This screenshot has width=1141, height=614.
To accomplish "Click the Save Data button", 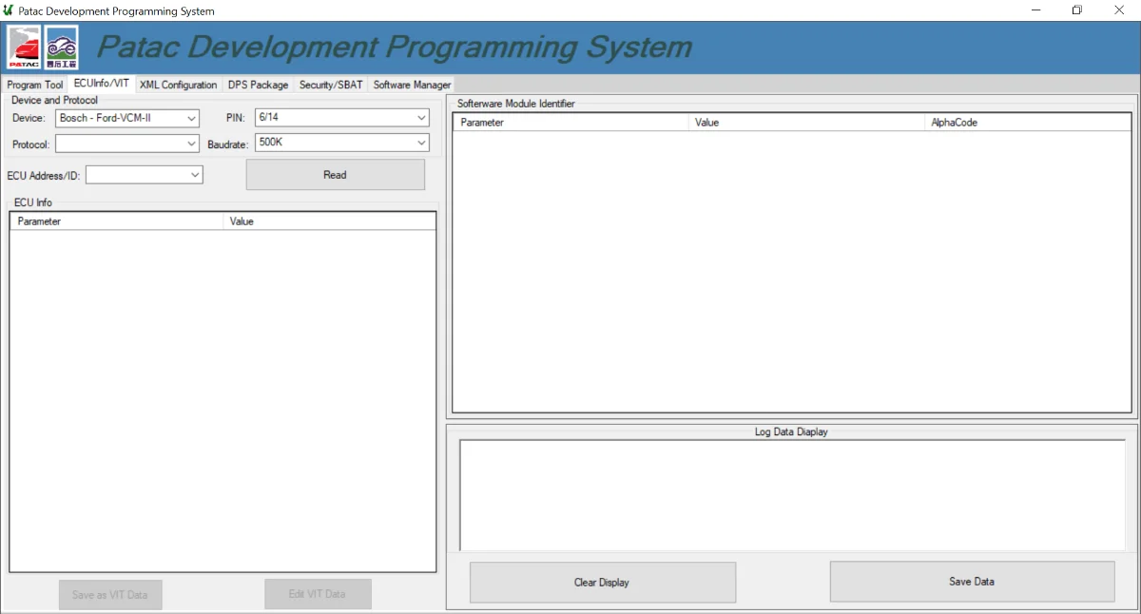I will click(972, 581).
